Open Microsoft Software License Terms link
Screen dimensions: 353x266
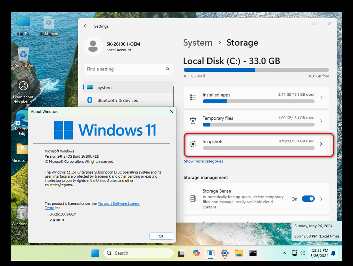(118, 203)
